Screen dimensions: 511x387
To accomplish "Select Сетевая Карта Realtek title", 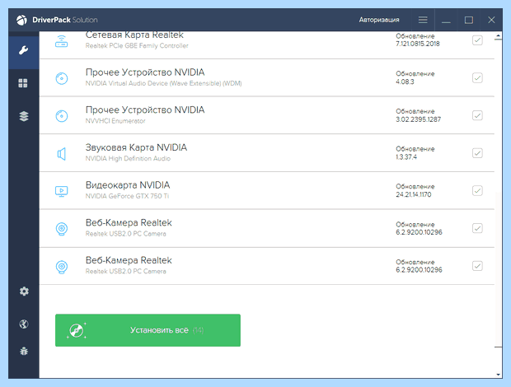I will [134, 35].
